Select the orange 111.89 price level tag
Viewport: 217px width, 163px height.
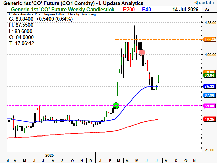[x=209, y=40]
